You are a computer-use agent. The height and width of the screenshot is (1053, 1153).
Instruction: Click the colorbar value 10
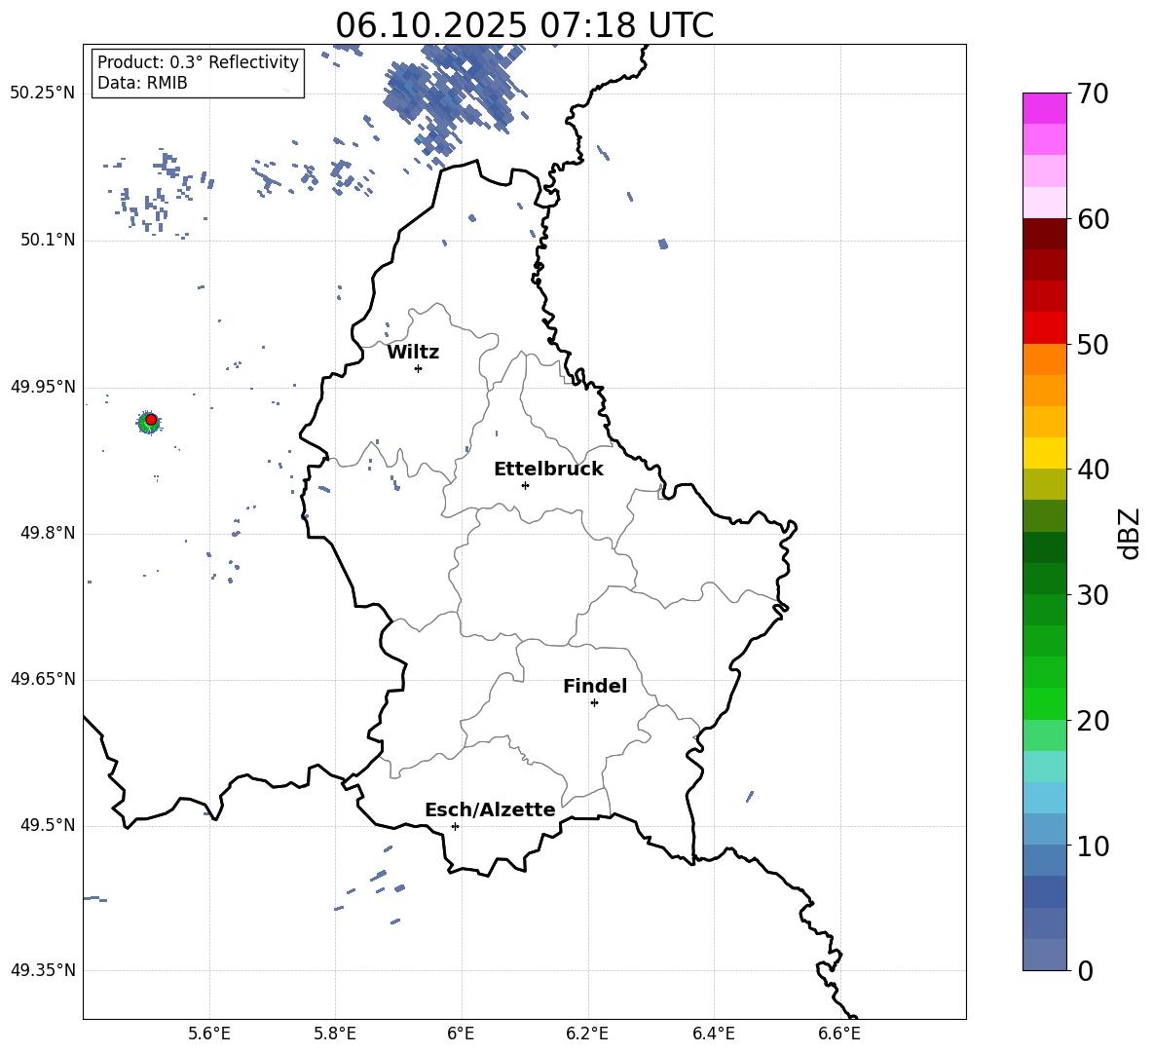1094,846
